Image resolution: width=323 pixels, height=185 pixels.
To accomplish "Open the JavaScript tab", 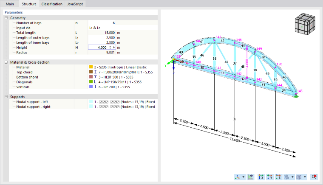I will [x=75, y=4].
